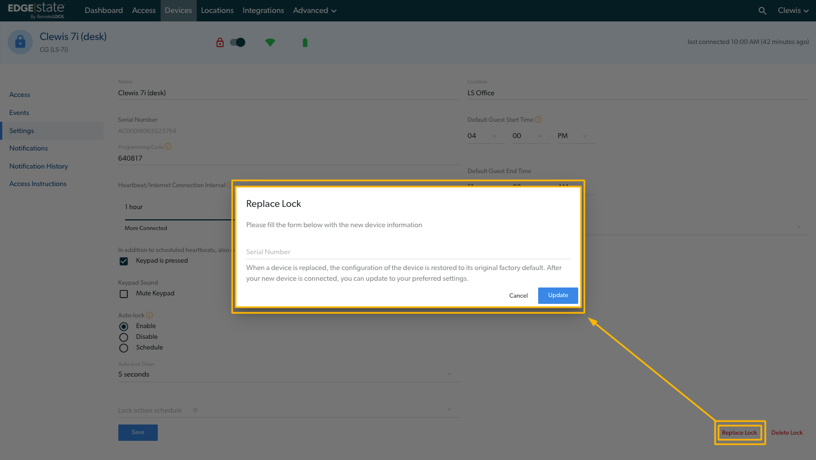The image size is (816, 460).
Task: Click the Location field showing LS Office
Action: click(638, 93)
